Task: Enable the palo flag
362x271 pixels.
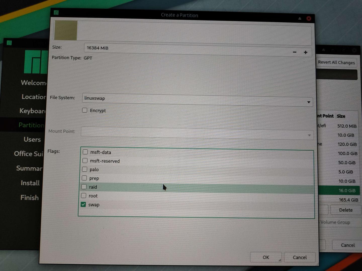Action: (x=84, y=169)
